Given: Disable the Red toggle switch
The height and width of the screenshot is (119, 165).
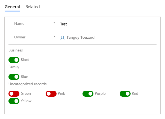Looking at the screenshot, I should (125, 94).
